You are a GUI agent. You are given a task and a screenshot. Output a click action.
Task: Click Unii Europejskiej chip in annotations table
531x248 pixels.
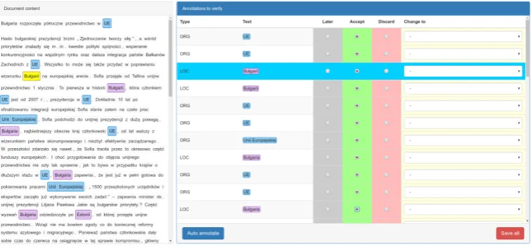click(x=259, y=140)
